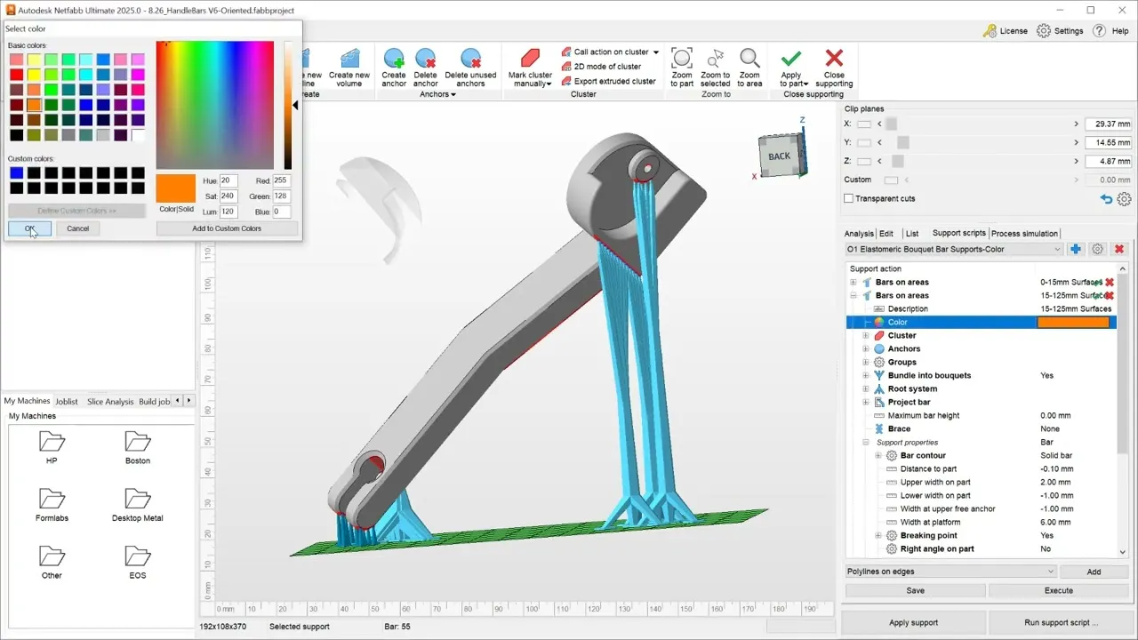Toggle the Y clip plane box
The image size is (1138, 640).
point(864,143)
